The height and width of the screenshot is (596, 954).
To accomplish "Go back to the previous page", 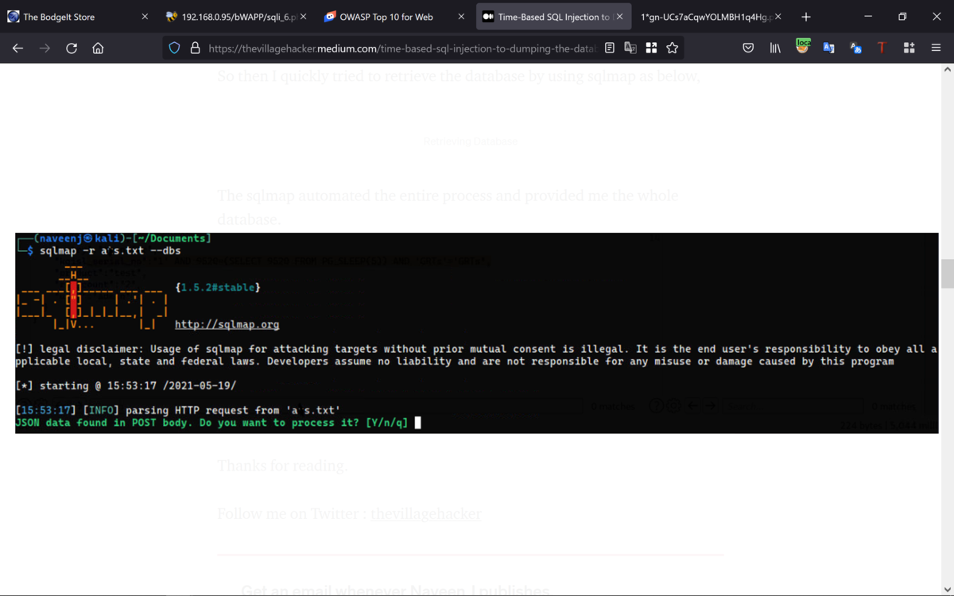I will point(17,48).
